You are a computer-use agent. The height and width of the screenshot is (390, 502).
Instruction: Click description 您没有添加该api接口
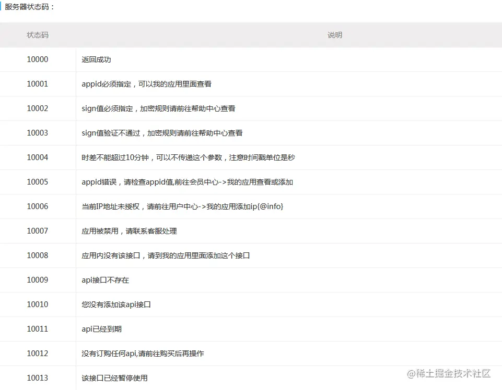click(116, 304)
